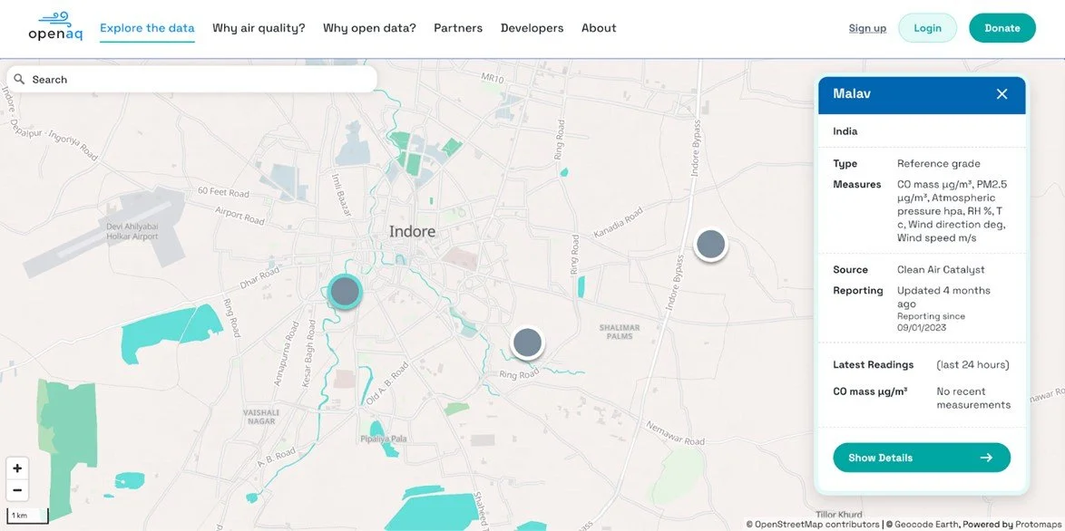
Task: Open Protomaps attribution link
Action: coord(1040,525)
